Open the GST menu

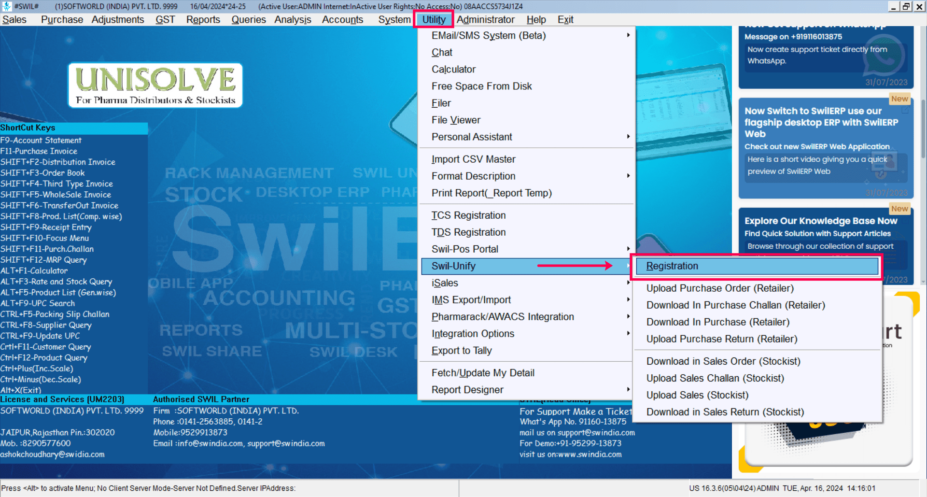point(165,20)
